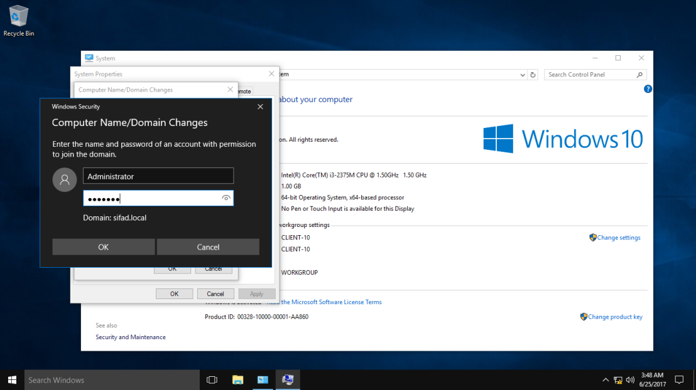
Task: Open the Microsoft Software License Terms link
Action: click(324, 302)
